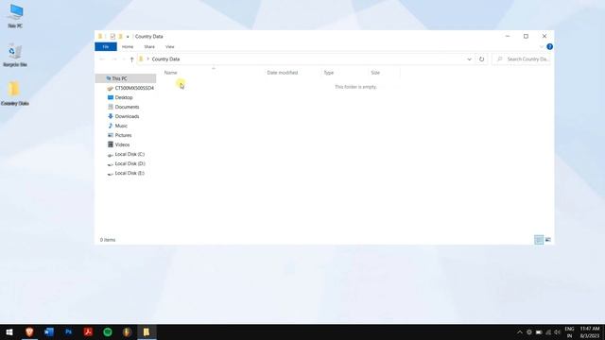605x340 pixels.
Task: Click the Search Country Data field
Action: [x=522, y=59]
